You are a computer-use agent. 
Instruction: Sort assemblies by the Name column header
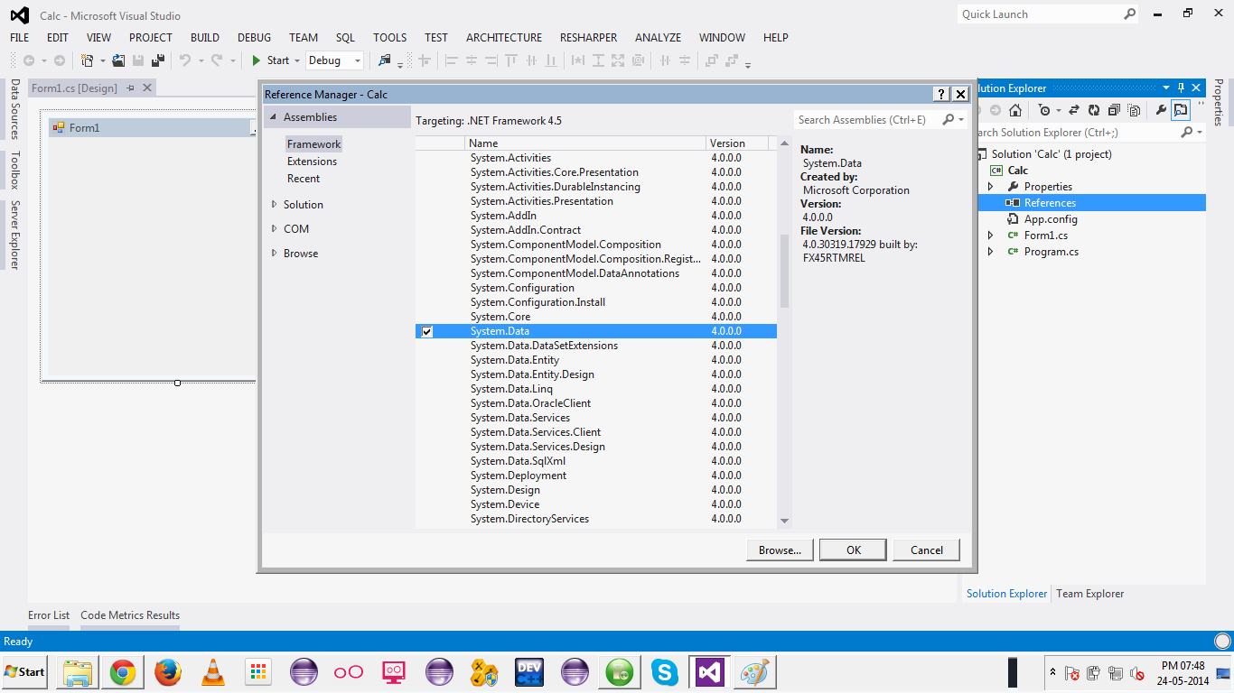tap(585, 143)
